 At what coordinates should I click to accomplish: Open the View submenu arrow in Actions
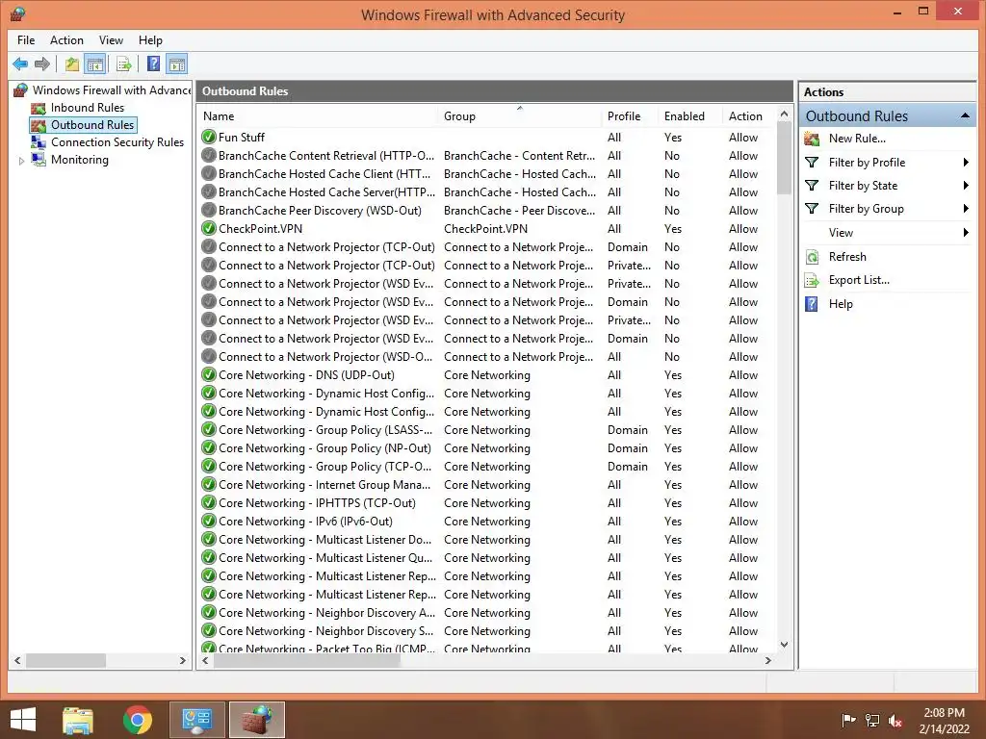point(966,233)
